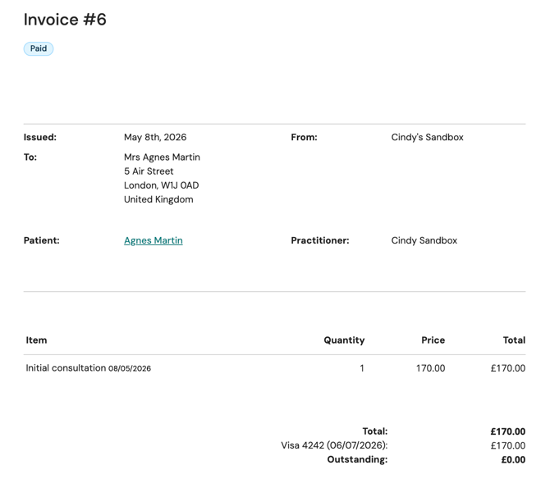Select the Invoice #6 heading
This screenshot has height=488, width=550.
(65, 20)
